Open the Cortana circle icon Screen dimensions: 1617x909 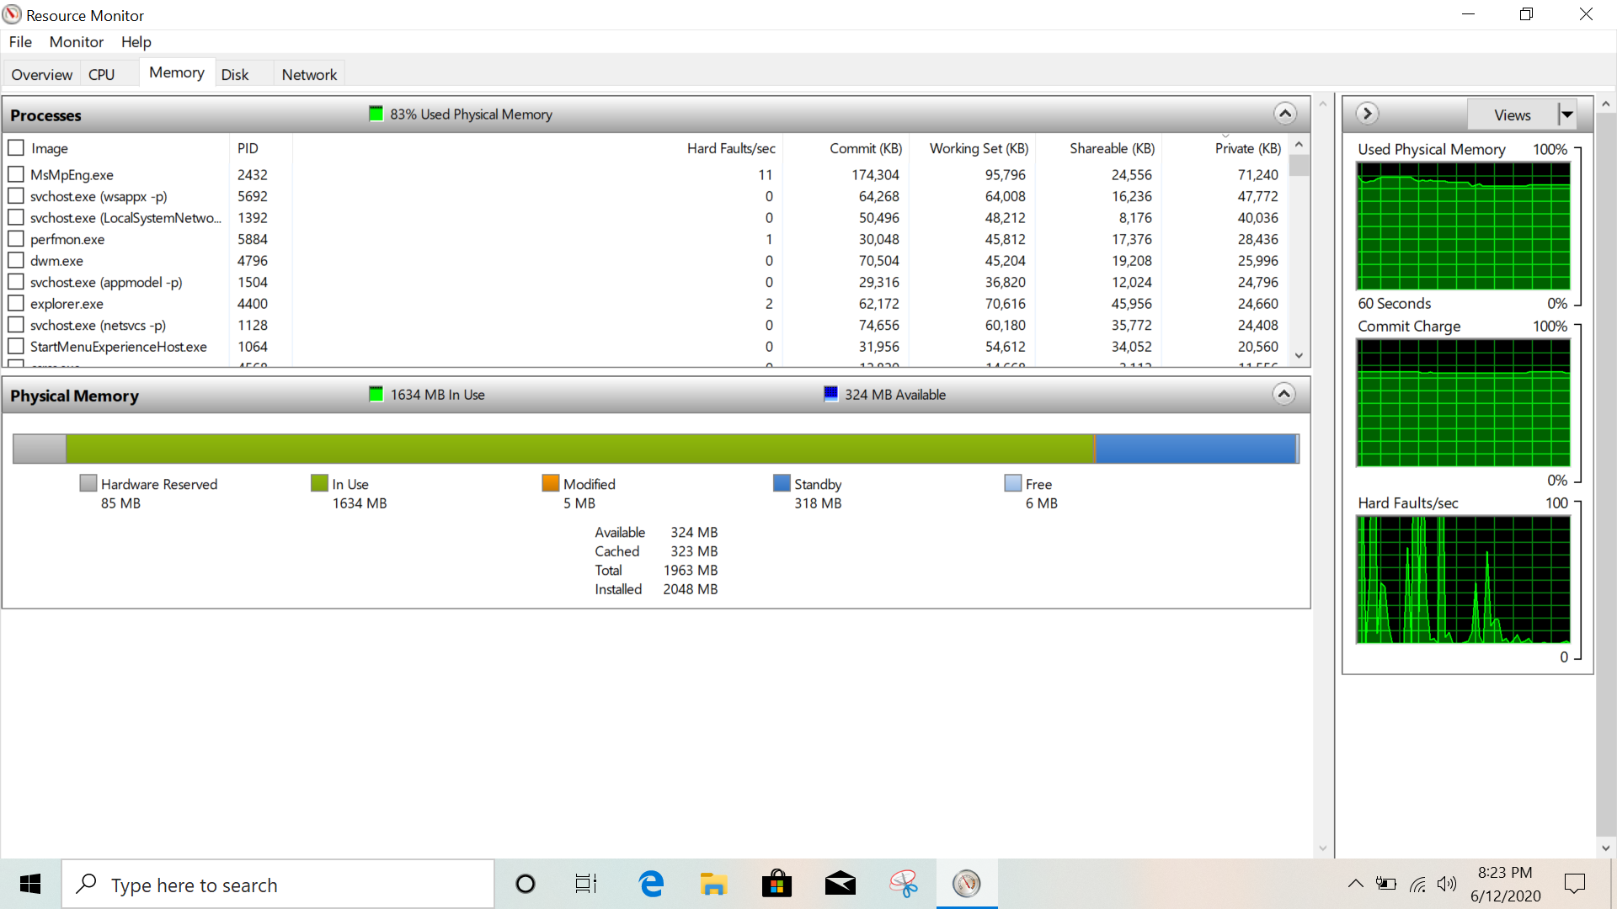pyautogui.click(x=526, y=884)
